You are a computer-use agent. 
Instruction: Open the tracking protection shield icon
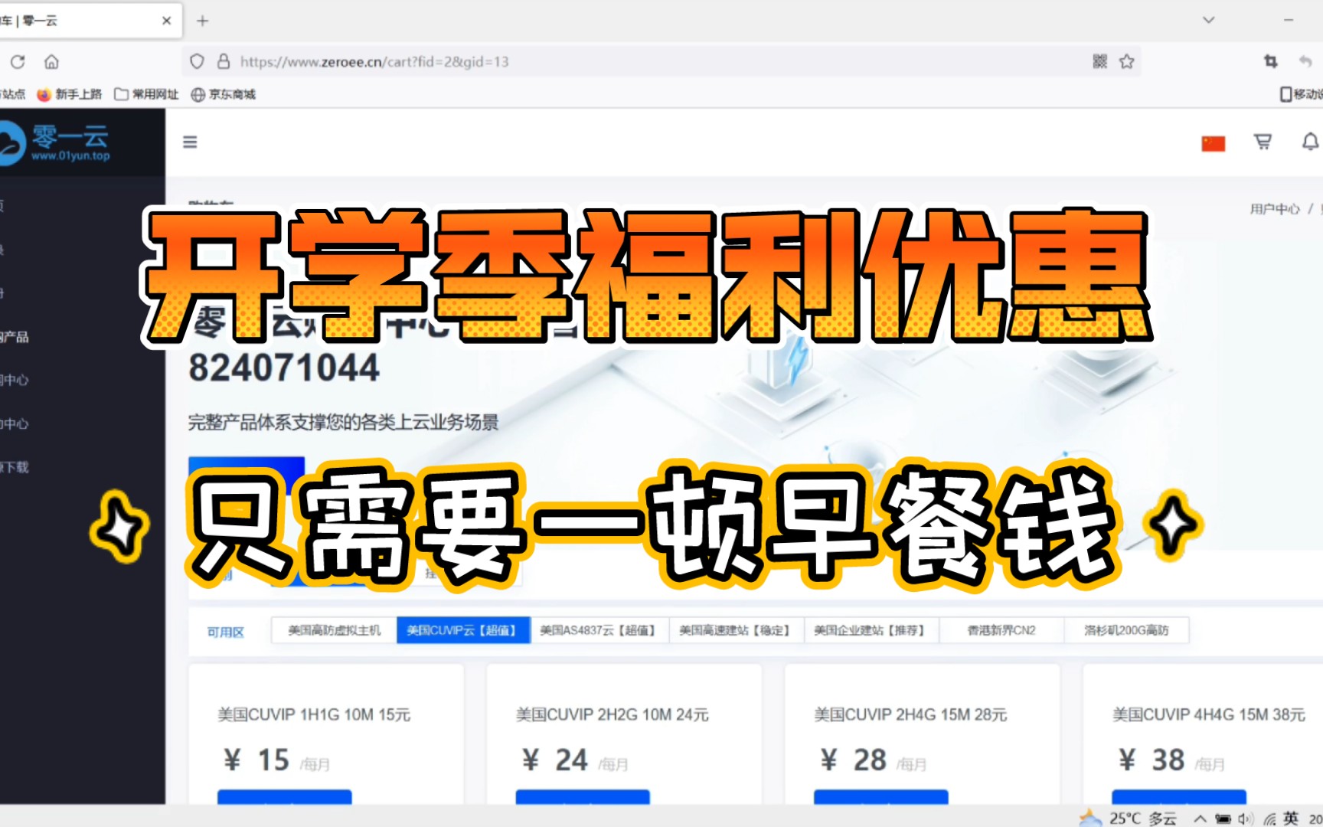tap(197, 61)
